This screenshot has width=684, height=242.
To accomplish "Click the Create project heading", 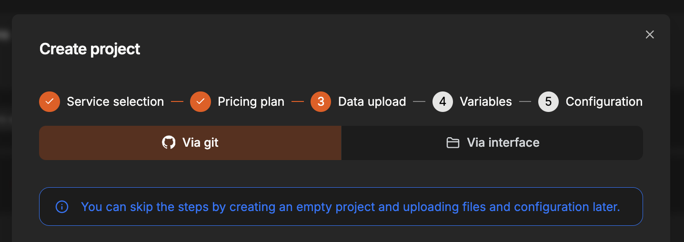I will click(x=90, y=49).
